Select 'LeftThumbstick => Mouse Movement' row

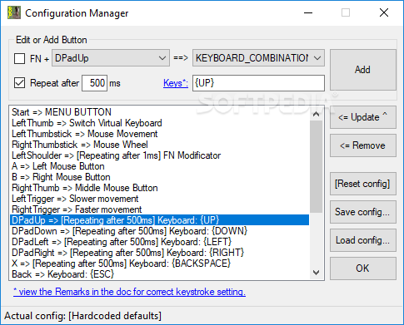(x=159, y=134)
